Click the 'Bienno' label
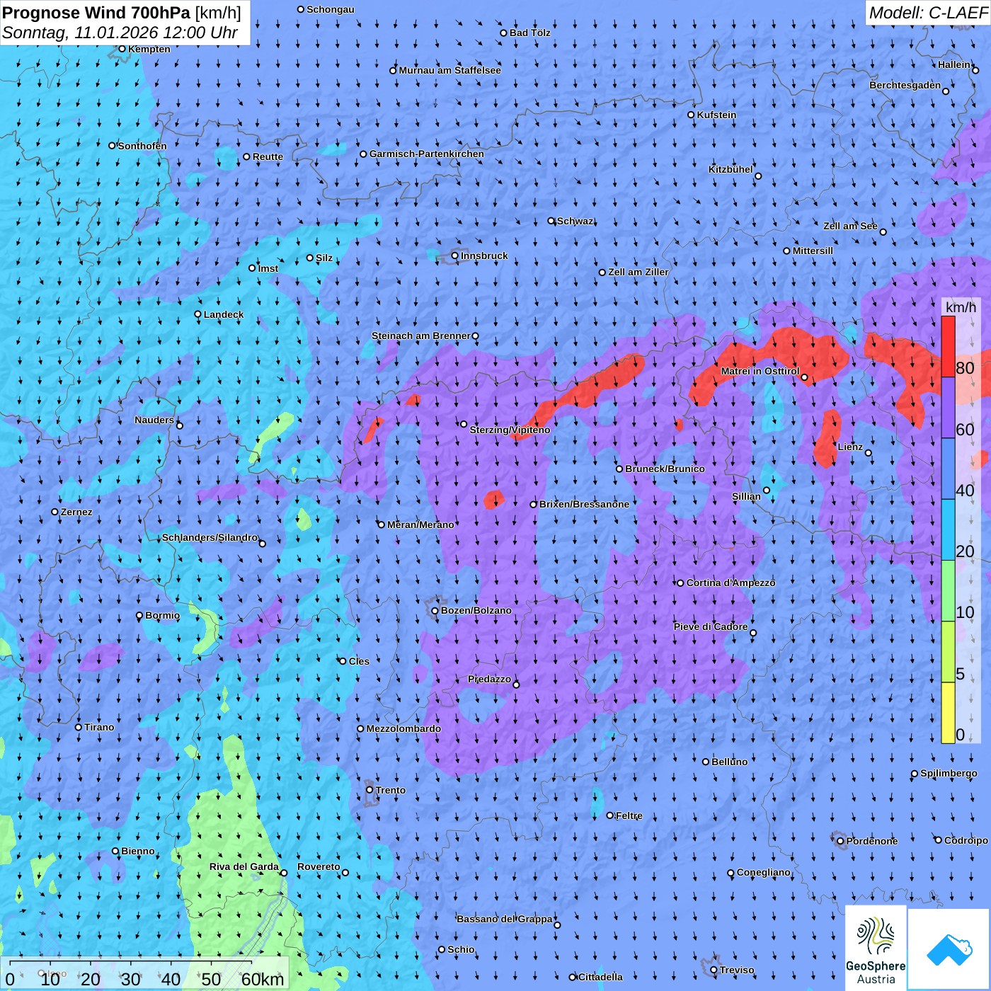Screen dimensions: 991x991 (138, 851)
